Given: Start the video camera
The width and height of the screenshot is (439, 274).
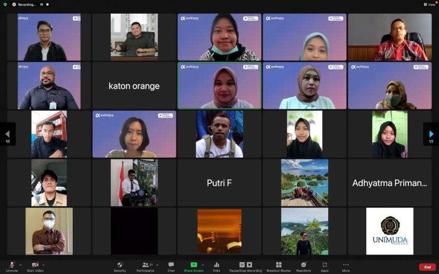Looking at the screenshot, I should 35,266.
